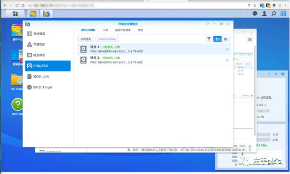
Task: Click the 状况信息 health info button
Action: (x=86, y=39)
